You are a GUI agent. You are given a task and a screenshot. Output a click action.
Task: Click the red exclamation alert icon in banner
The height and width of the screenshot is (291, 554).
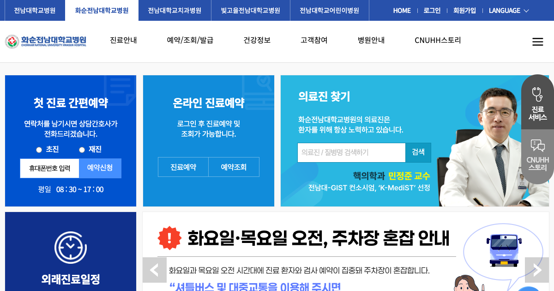point(169,238)
